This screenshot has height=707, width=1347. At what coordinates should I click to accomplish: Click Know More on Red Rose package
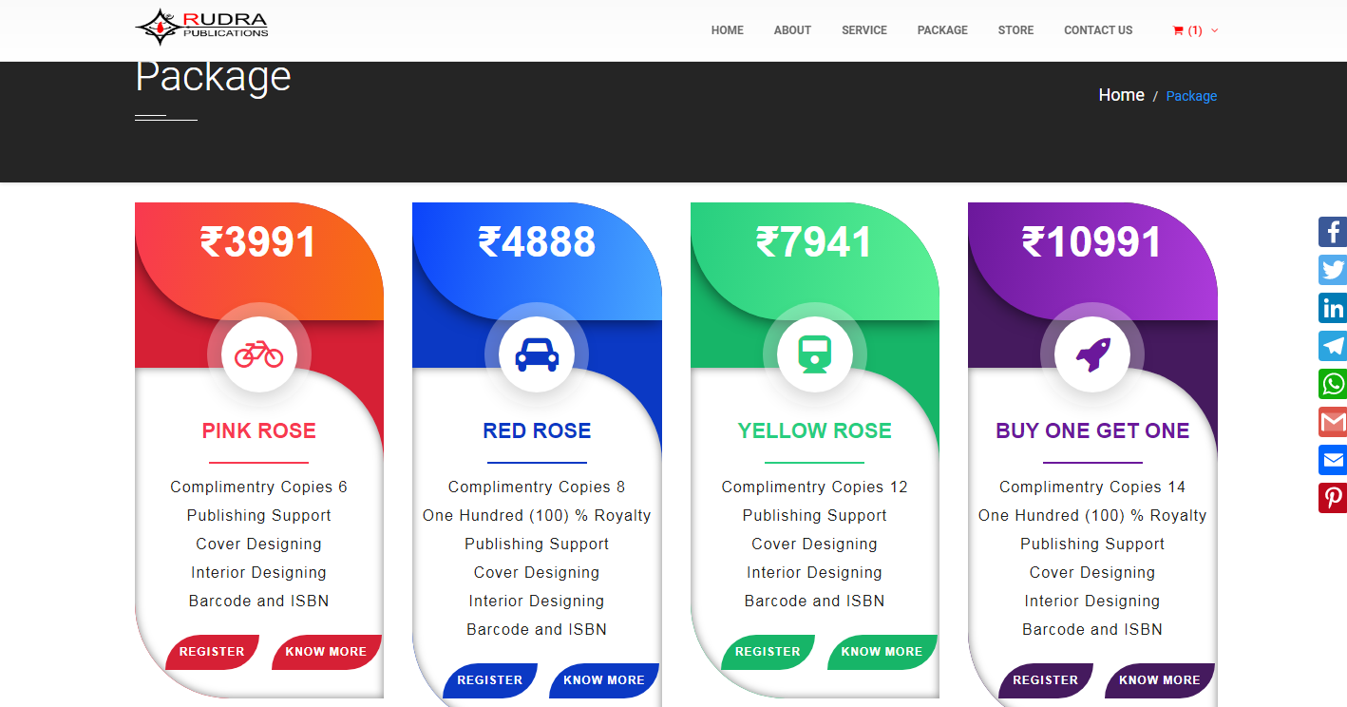point(603,680)
